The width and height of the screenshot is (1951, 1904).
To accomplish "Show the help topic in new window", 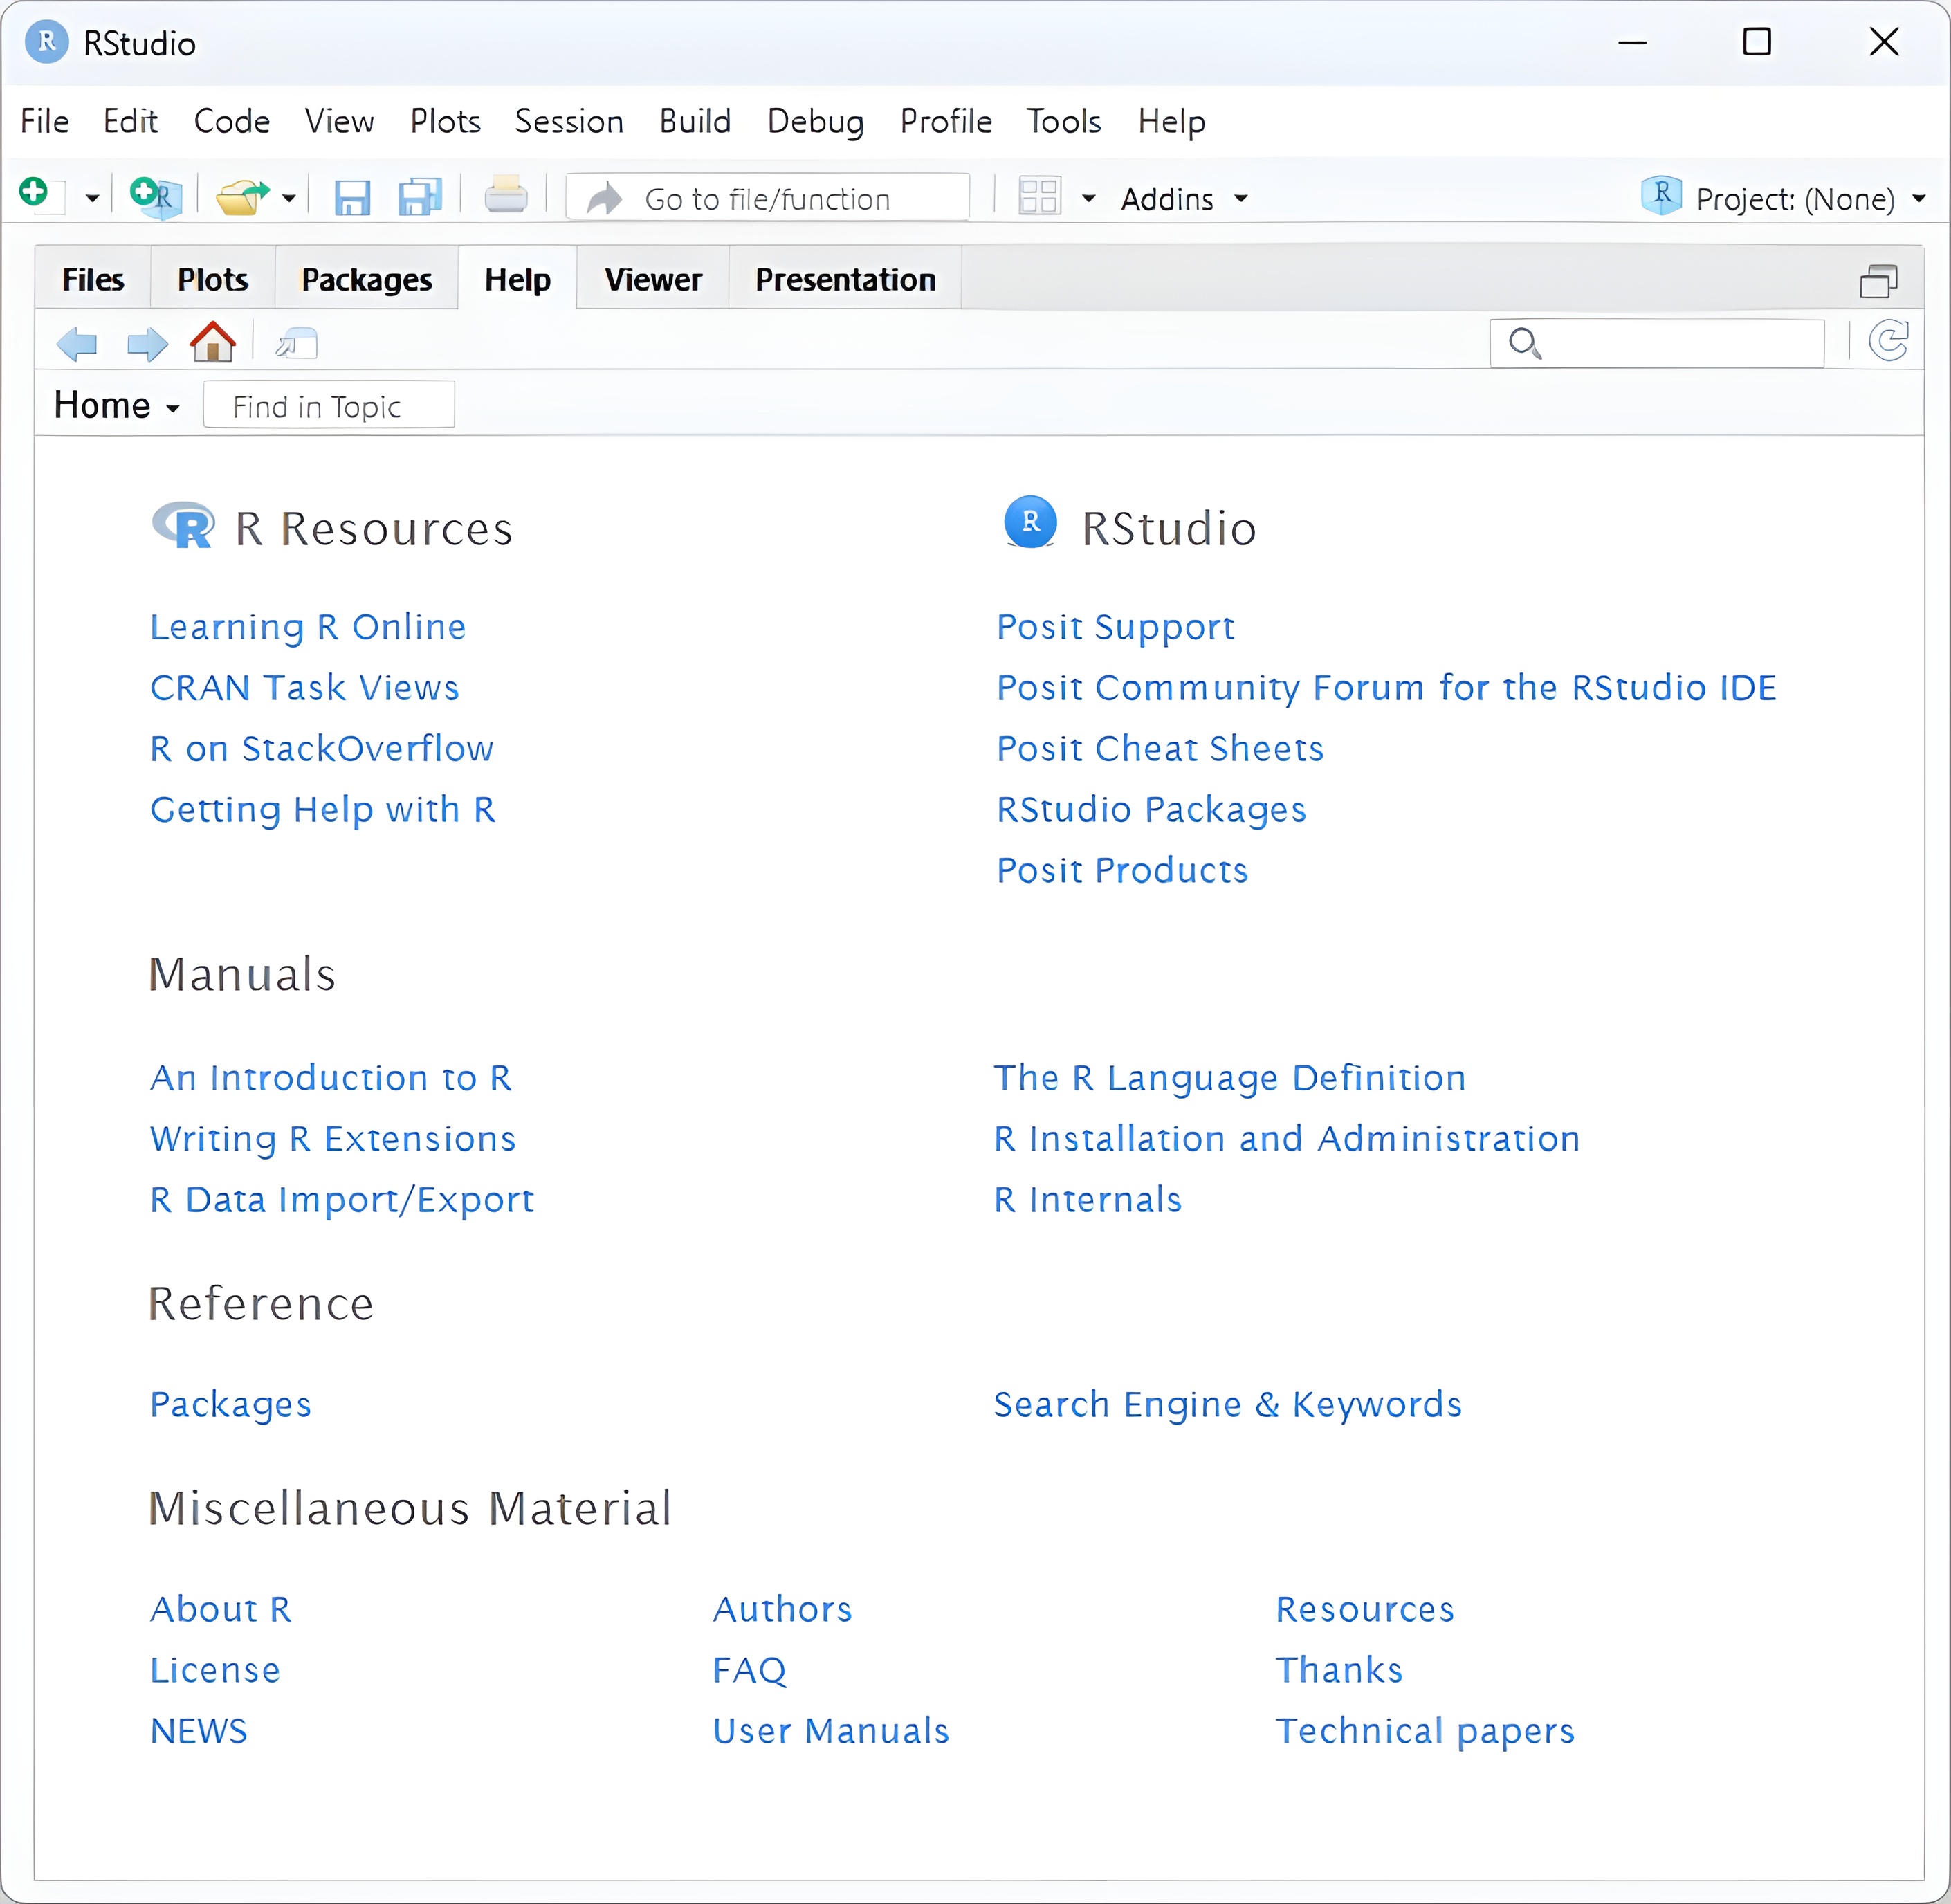I will pyautogui.click(x=296, y=344).
